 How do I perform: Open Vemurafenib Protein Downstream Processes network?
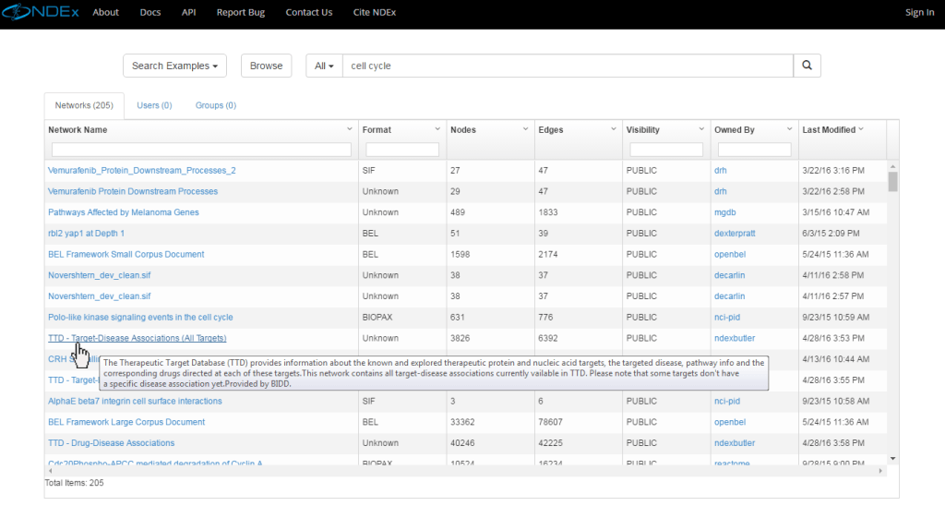[x=133, y=192]
